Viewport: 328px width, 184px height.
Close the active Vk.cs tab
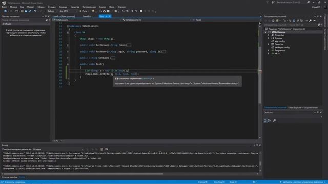[x=110, y=16]
